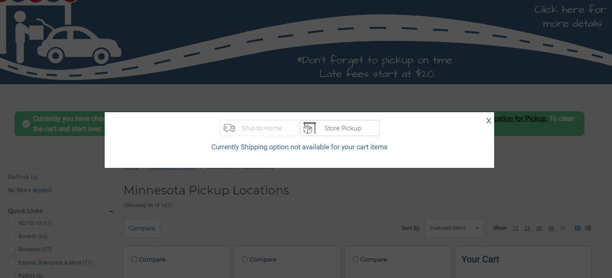Click the green checkmark notification icon
The image size is (612, 278).
[x=26, y=124]
